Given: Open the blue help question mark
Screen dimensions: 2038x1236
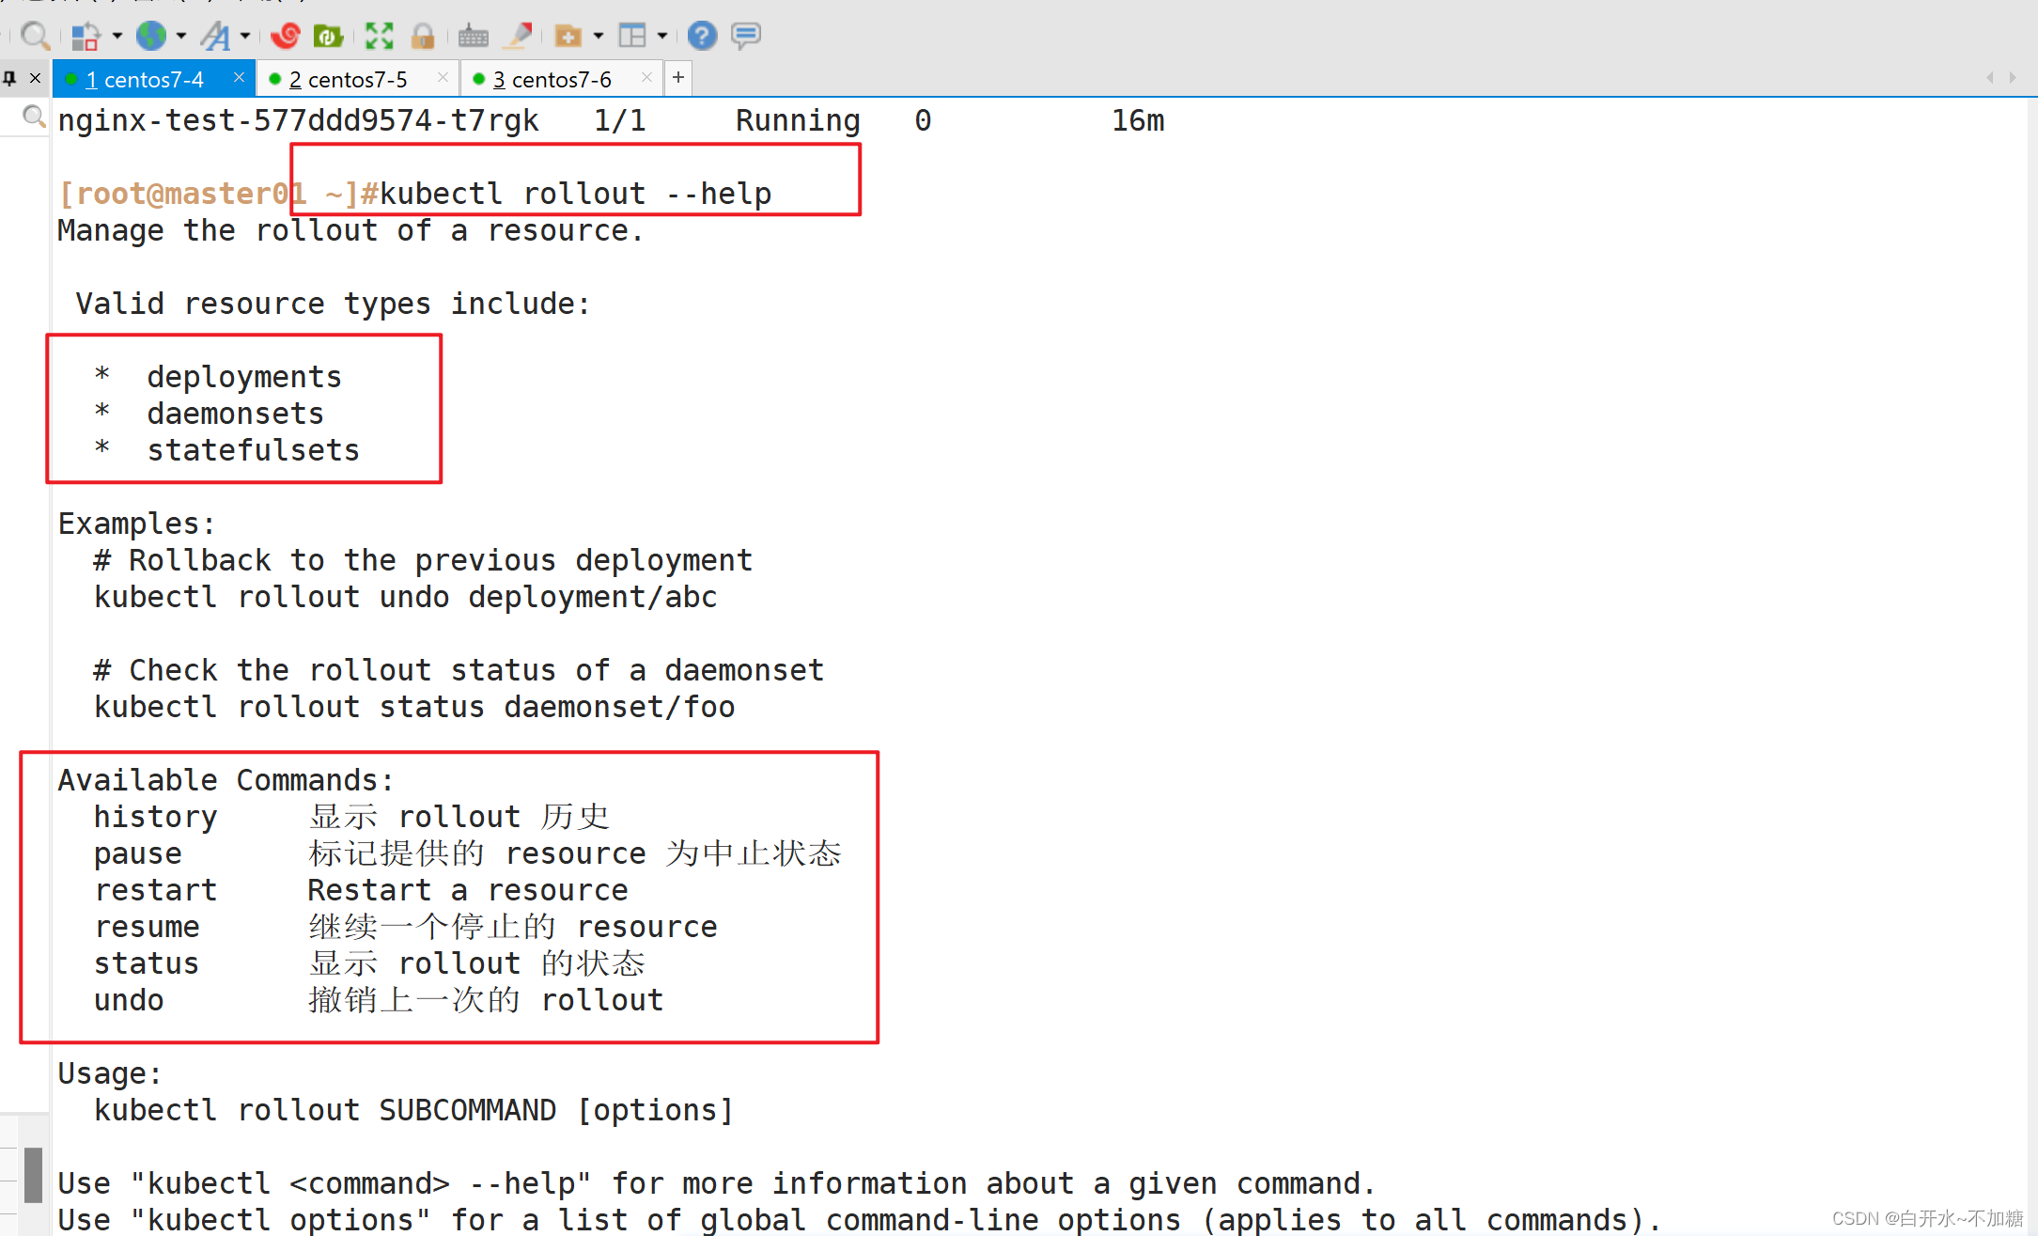Looking at the screenshot, I should [701, 36].
